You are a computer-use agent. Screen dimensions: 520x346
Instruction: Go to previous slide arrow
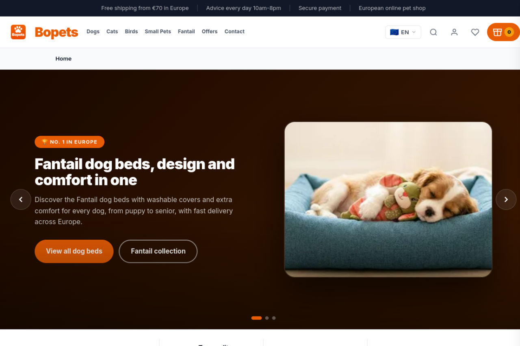coord(21,200)
